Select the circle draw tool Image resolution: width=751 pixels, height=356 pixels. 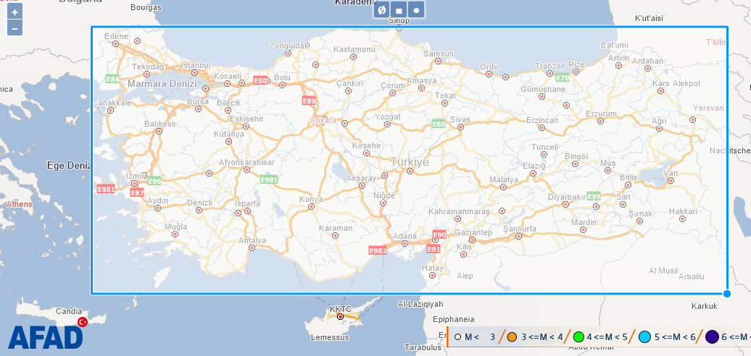point(416,10)
